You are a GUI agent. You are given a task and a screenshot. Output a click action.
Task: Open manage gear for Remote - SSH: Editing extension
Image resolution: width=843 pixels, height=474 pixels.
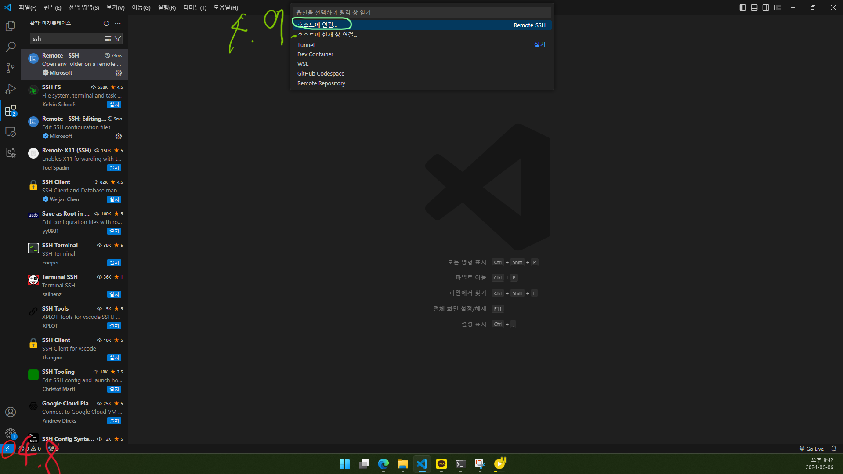(119, 136)
